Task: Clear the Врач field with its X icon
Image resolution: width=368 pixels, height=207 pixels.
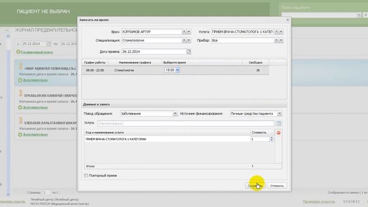Action: click(x=184, y=32)
